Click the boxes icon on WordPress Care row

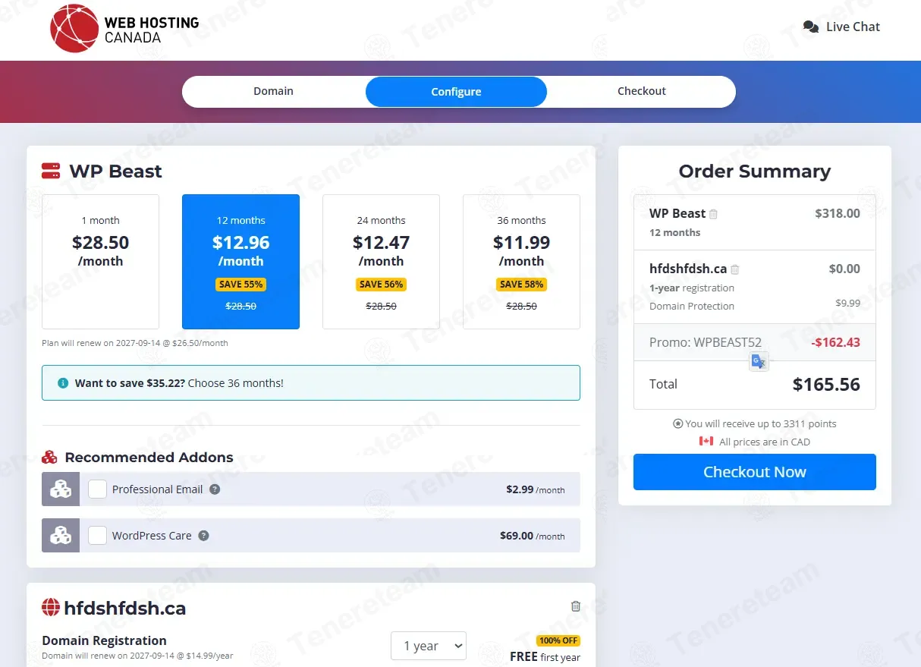pos(61,536)
